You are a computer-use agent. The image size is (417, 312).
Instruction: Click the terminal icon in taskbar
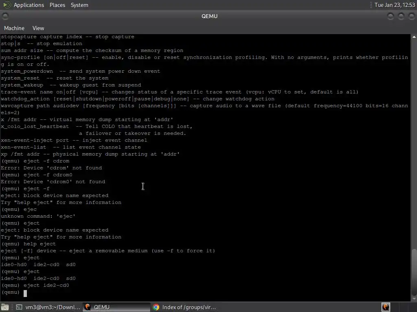click(x=19, y=307)
